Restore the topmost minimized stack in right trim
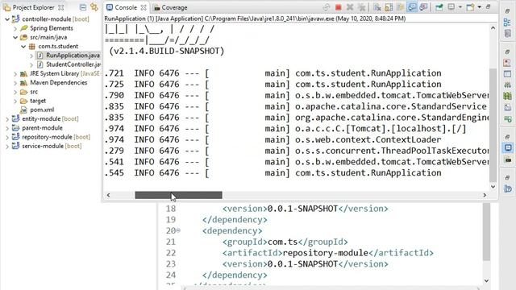516x290 pixels. pyautogui.click(x=507, y=11)
